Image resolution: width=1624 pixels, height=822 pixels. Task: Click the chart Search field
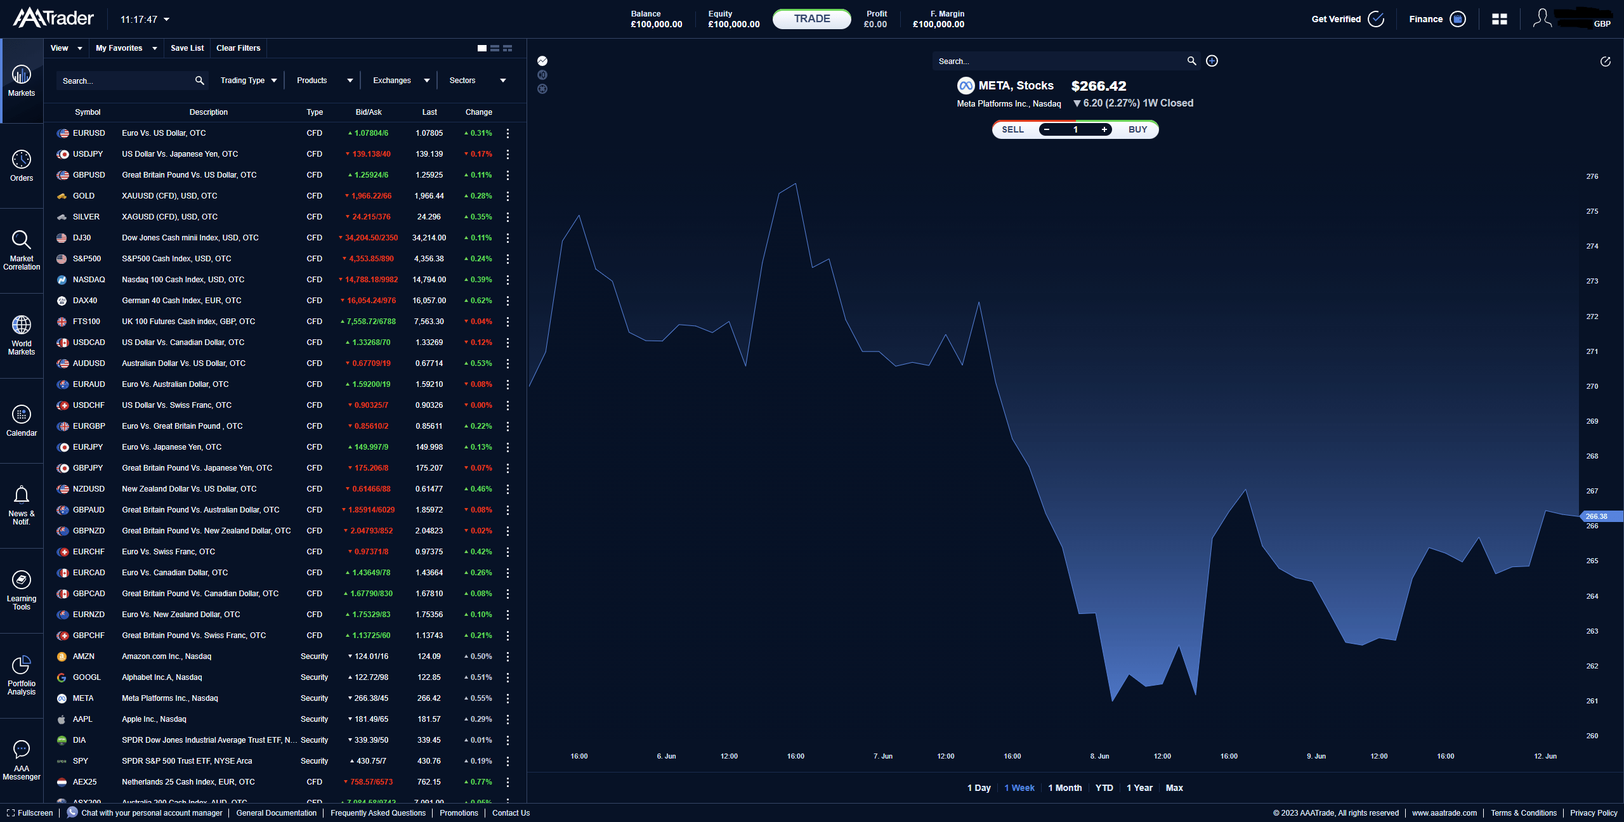click(1066, 61)
